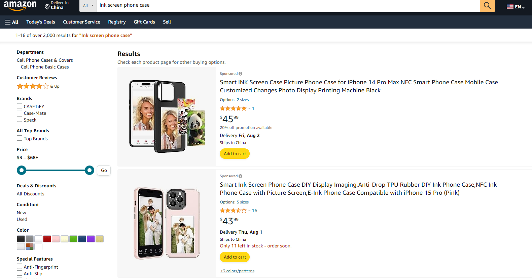532x279 pixels.
Task: Open the search category All dropdown
Action: coord(88,6)
